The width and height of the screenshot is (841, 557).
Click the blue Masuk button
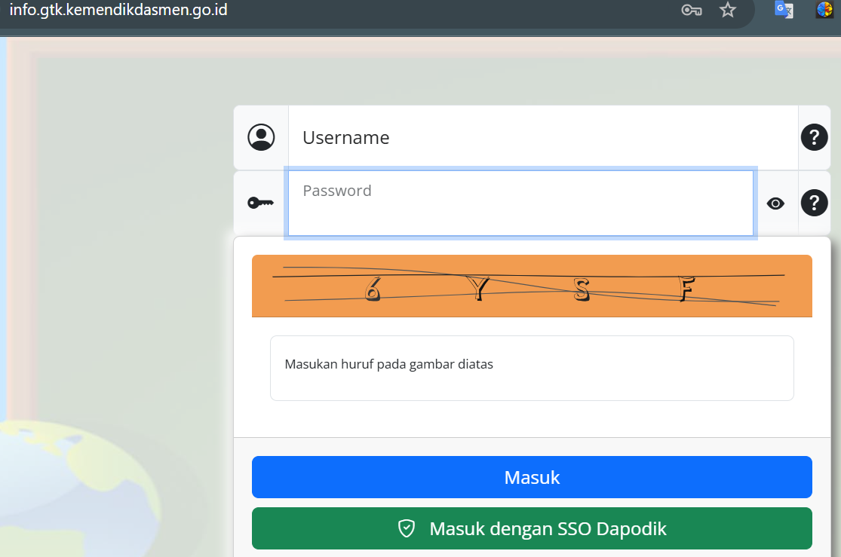coord(532,477)
